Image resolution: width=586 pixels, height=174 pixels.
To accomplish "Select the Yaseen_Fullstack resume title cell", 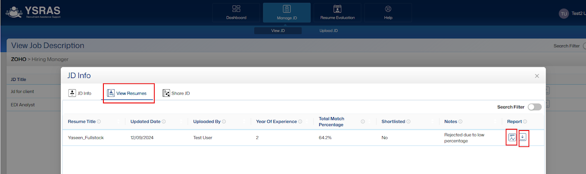I will (x=86, y=138).
